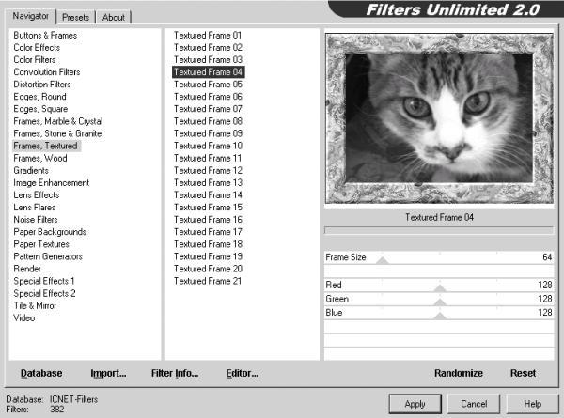The width and height of the screenshot is (564, 418).
Task: Launch the filter Editor...
Action: point(243,373)
